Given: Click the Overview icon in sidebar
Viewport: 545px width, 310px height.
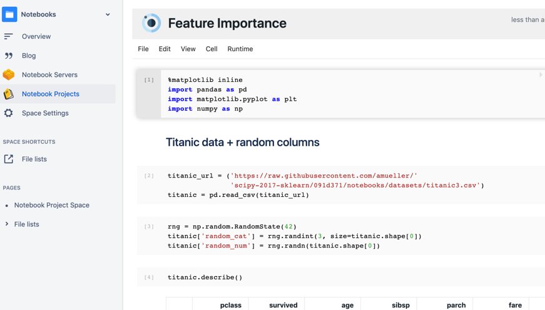Looking at the screenshot, I should coord(9,36).
